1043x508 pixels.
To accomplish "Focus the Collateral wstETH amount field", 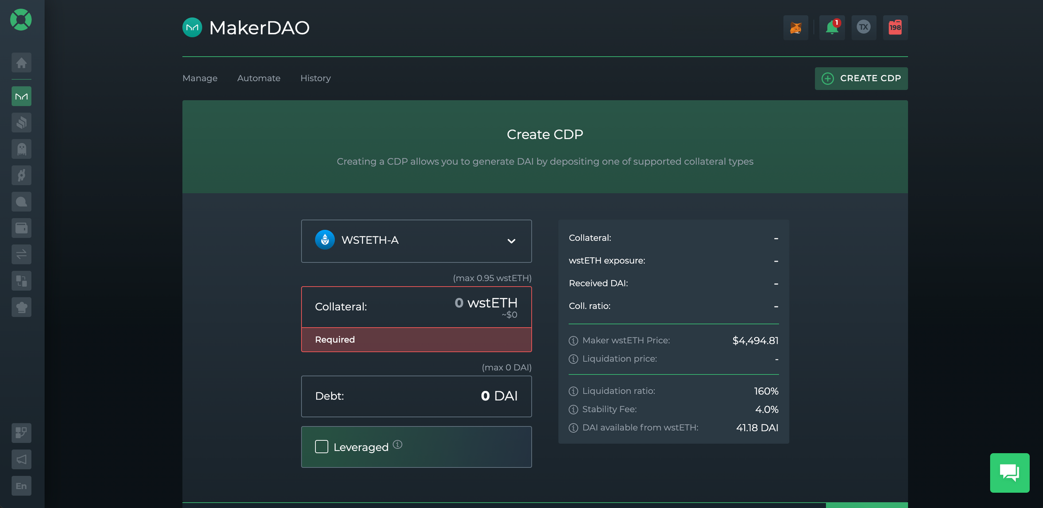I will (x=417, y=307).
